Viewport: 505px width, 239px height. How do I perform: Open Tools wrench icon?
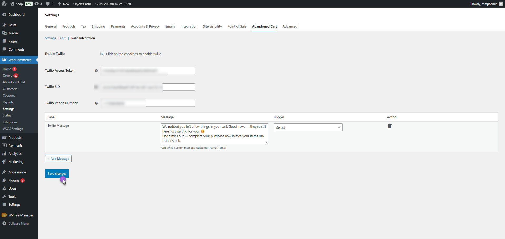pyautogui.click(x=4, y=196)
